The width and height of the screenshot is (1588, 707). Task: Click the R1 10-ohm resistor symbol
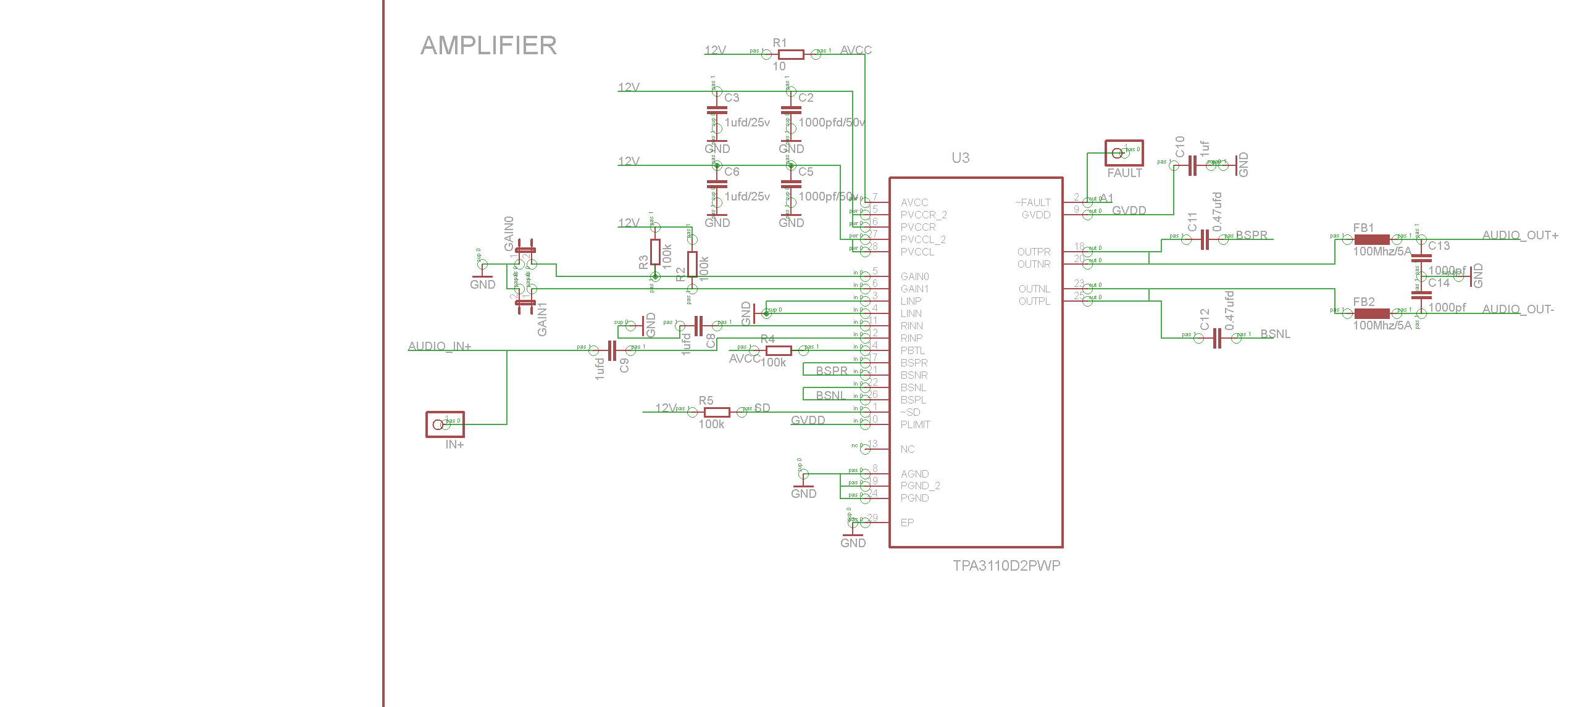point(791,54)
